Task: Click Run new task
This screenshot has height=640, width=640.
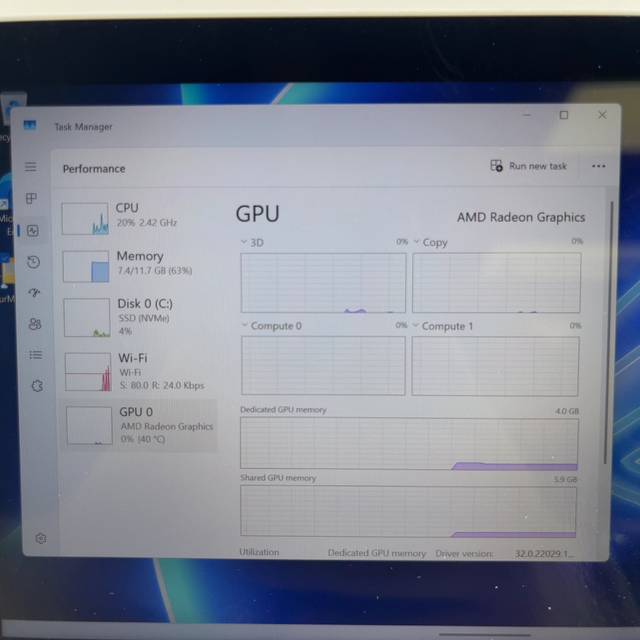Action: [529, 166]
